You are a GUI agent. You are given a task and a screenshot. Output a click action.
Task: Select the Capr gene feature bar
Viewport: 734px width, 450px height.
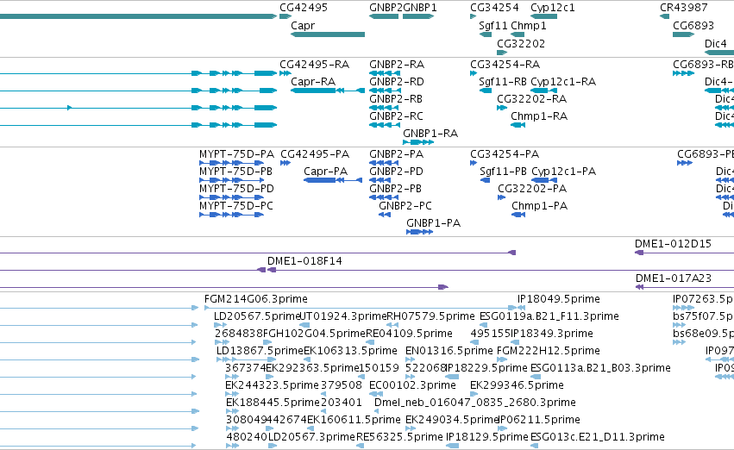point(328,34)
